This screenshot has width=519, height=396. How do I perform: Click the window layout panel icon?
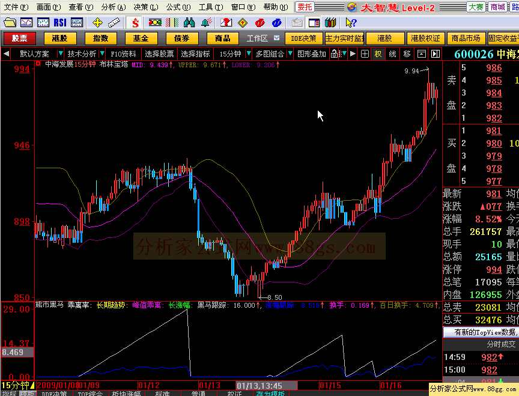314,22
